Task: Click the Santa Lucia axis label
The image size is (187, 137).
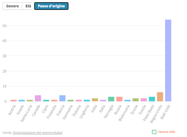Action: (x=26, y=113)
